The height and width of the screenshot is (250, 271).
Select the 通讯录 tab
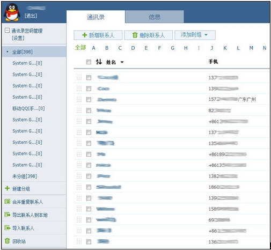click(x=96, y=17)
